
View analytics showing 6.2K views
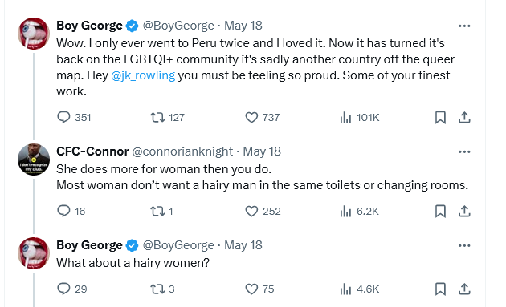(x=360, y=211)
